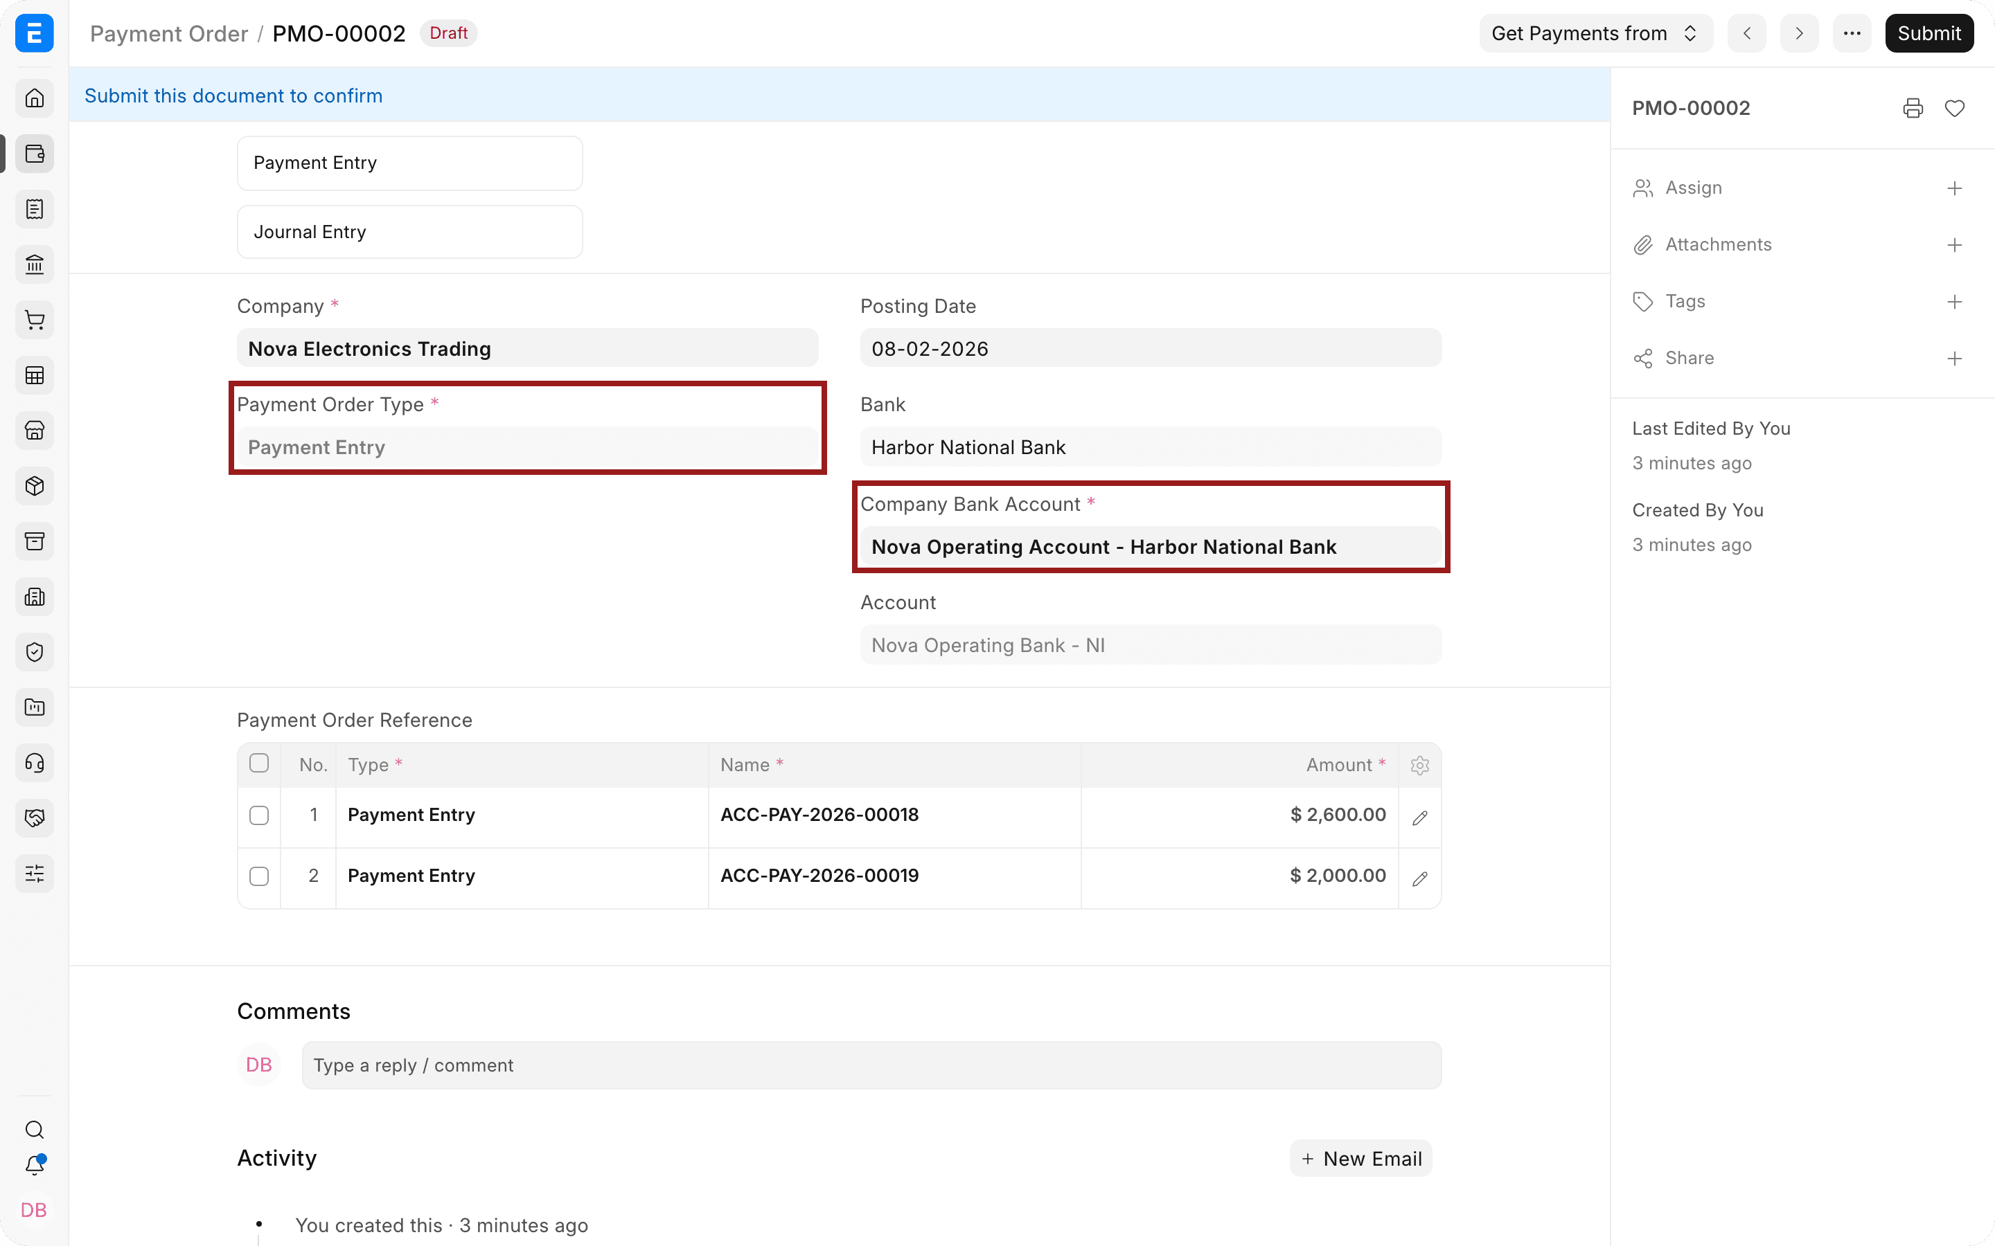This screenshot has width=1995, height=1246.
Task: Share document with Share plus
Action: pos(1955,359)
